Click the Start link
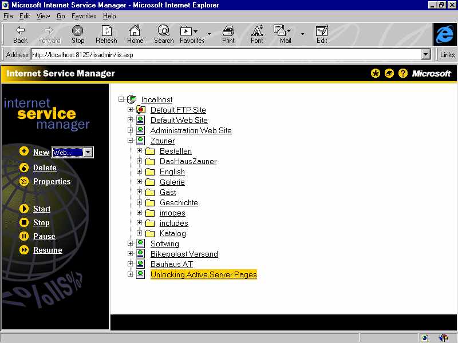This screenshot has width=458, height=343. [x=42, y=209]
